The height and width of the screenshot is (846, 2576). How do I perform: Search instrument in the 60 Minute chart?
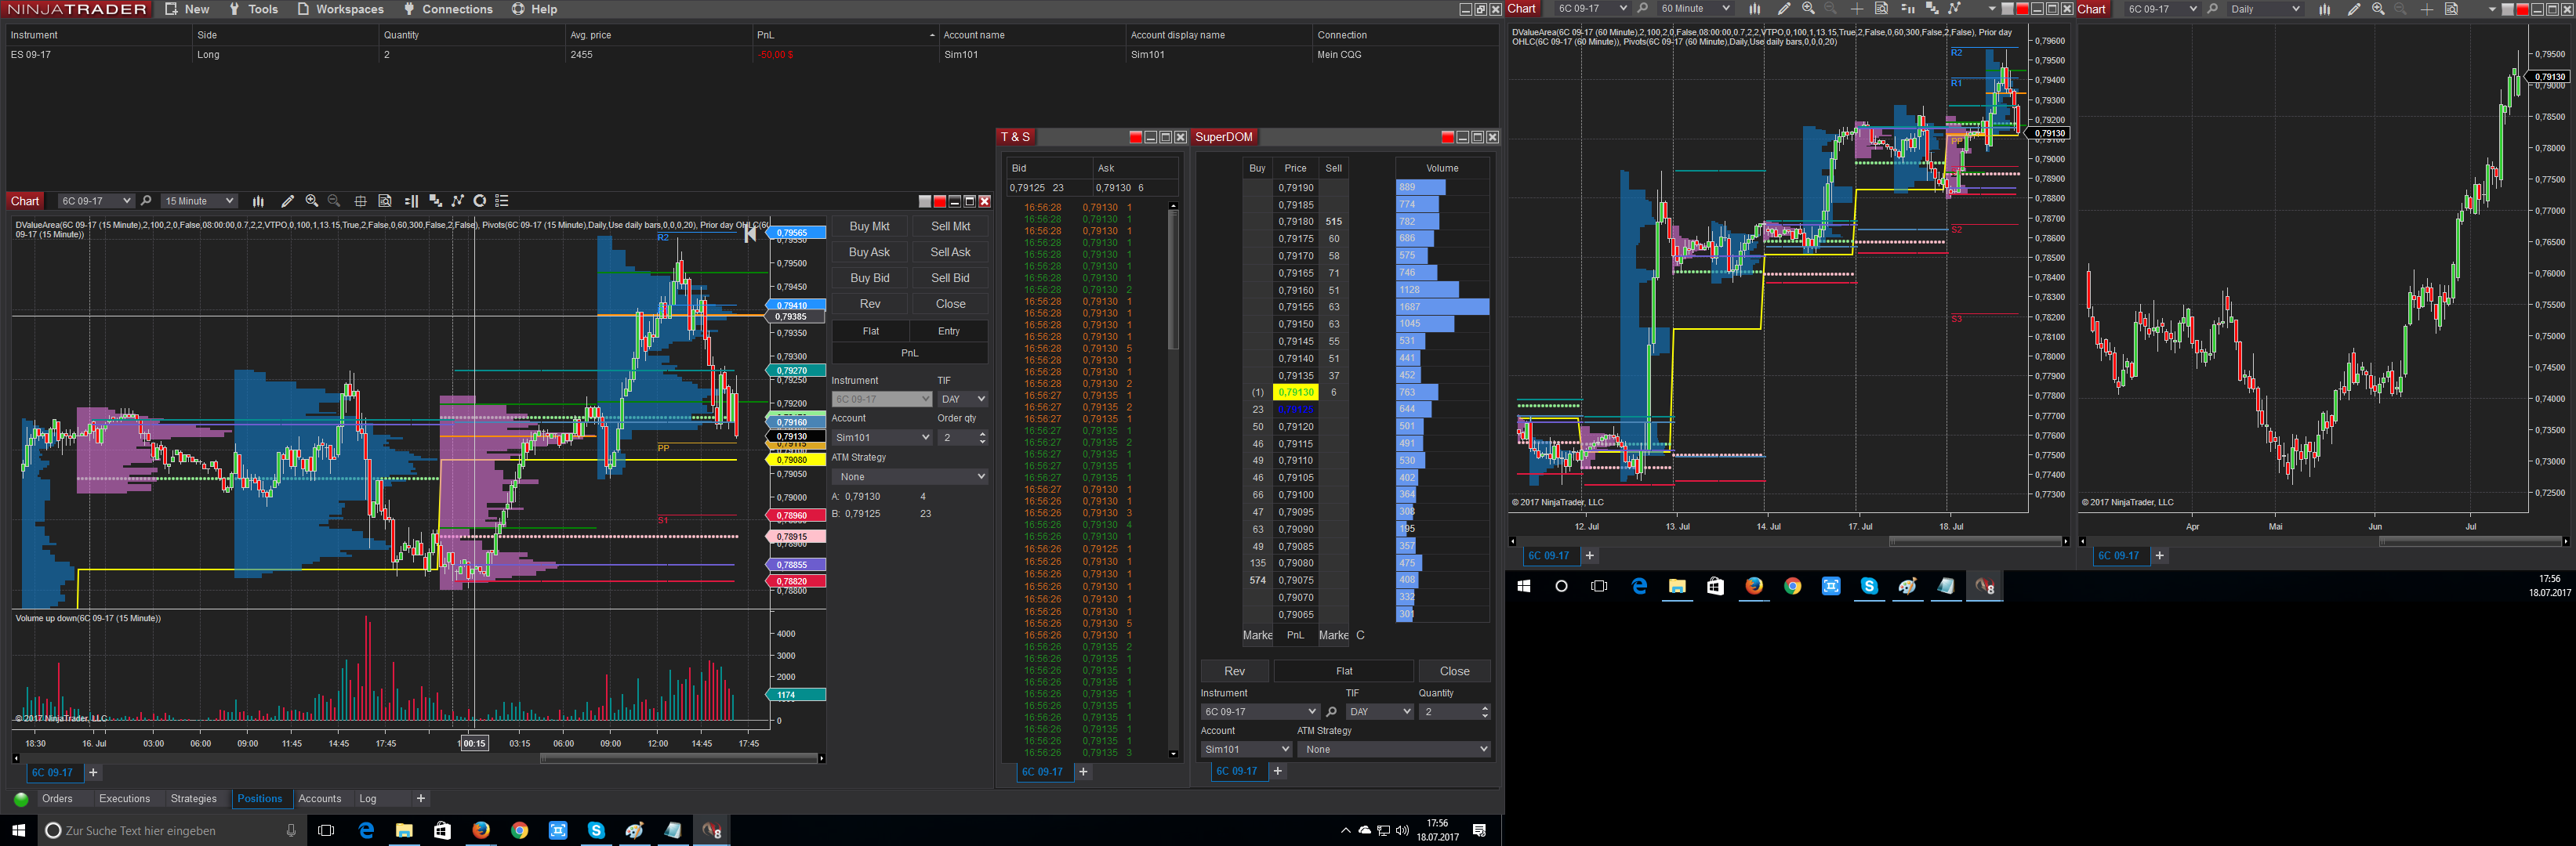1642,9
